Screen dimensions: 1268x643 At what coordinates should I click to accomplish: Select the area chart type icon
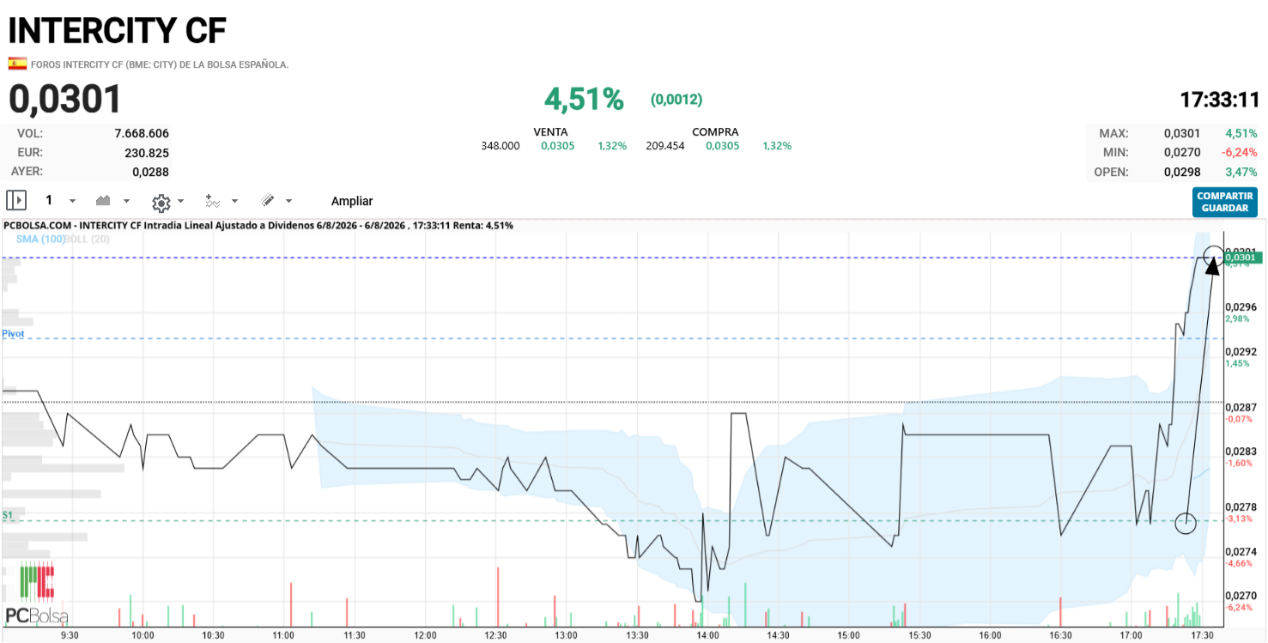coord(103,200)
